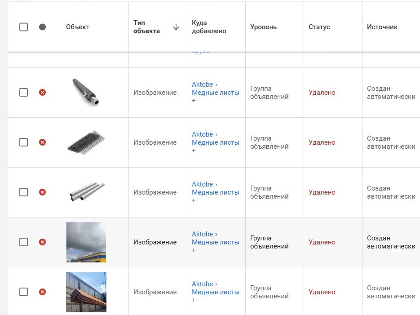Select the checkbox for the cloudy sky image row
This screenshot has height=315, width=420.
click(x=24, y=242)
